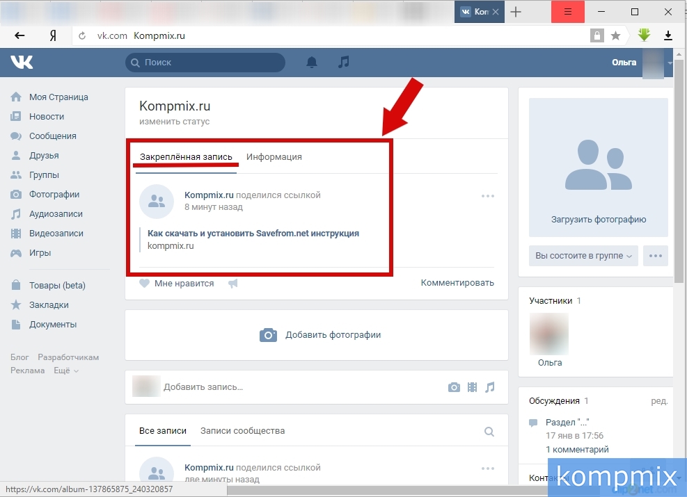Open browser downloads icon
Screen dimensions: 687x497
668,35
